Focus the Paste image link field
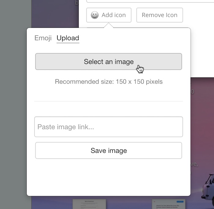The image size is (214, 209). [x=109, y=127]
